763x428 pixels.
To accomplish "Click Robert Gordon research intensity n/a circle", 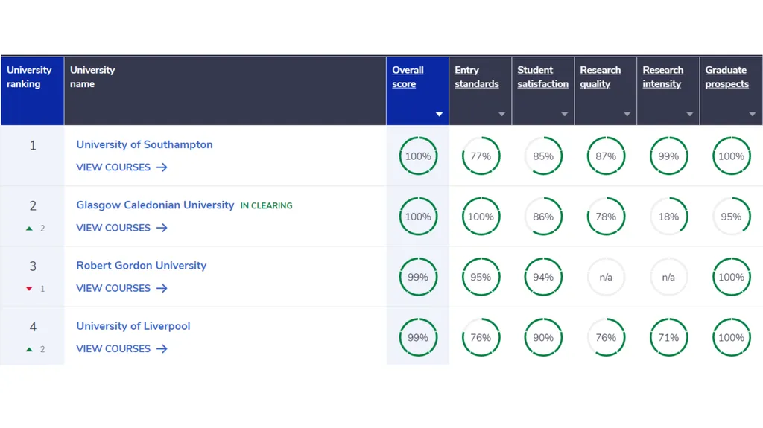I will pos(668,277).
